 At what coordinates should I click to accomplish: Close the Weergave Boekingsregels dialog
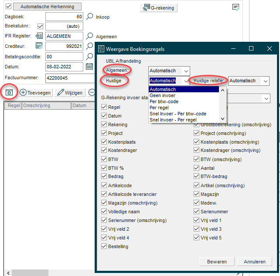(x=270, y=48)
